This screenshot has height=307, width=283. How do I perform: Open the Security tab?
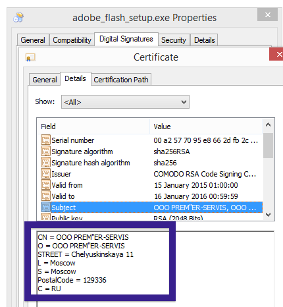[174, 40]
